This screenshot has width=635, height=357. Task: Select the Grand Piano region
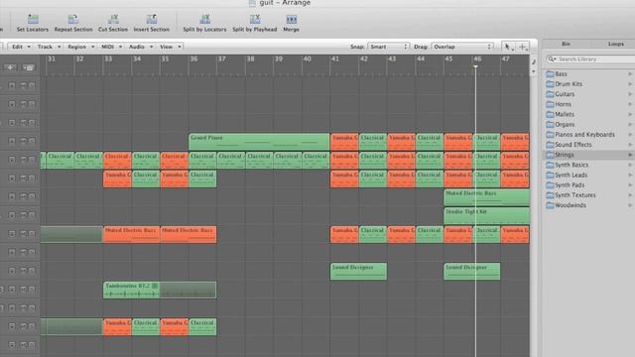(259, 142)
